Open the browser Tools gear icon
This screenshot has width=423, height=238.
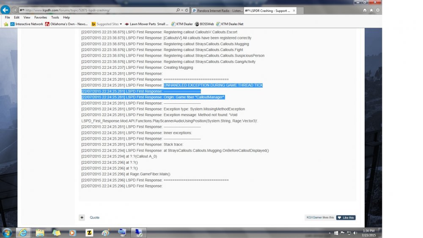click(378, 10)
